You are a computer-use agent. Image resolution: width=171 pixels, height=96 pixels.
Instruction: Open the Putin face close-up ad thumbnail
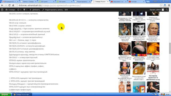(x=153, y=29)
